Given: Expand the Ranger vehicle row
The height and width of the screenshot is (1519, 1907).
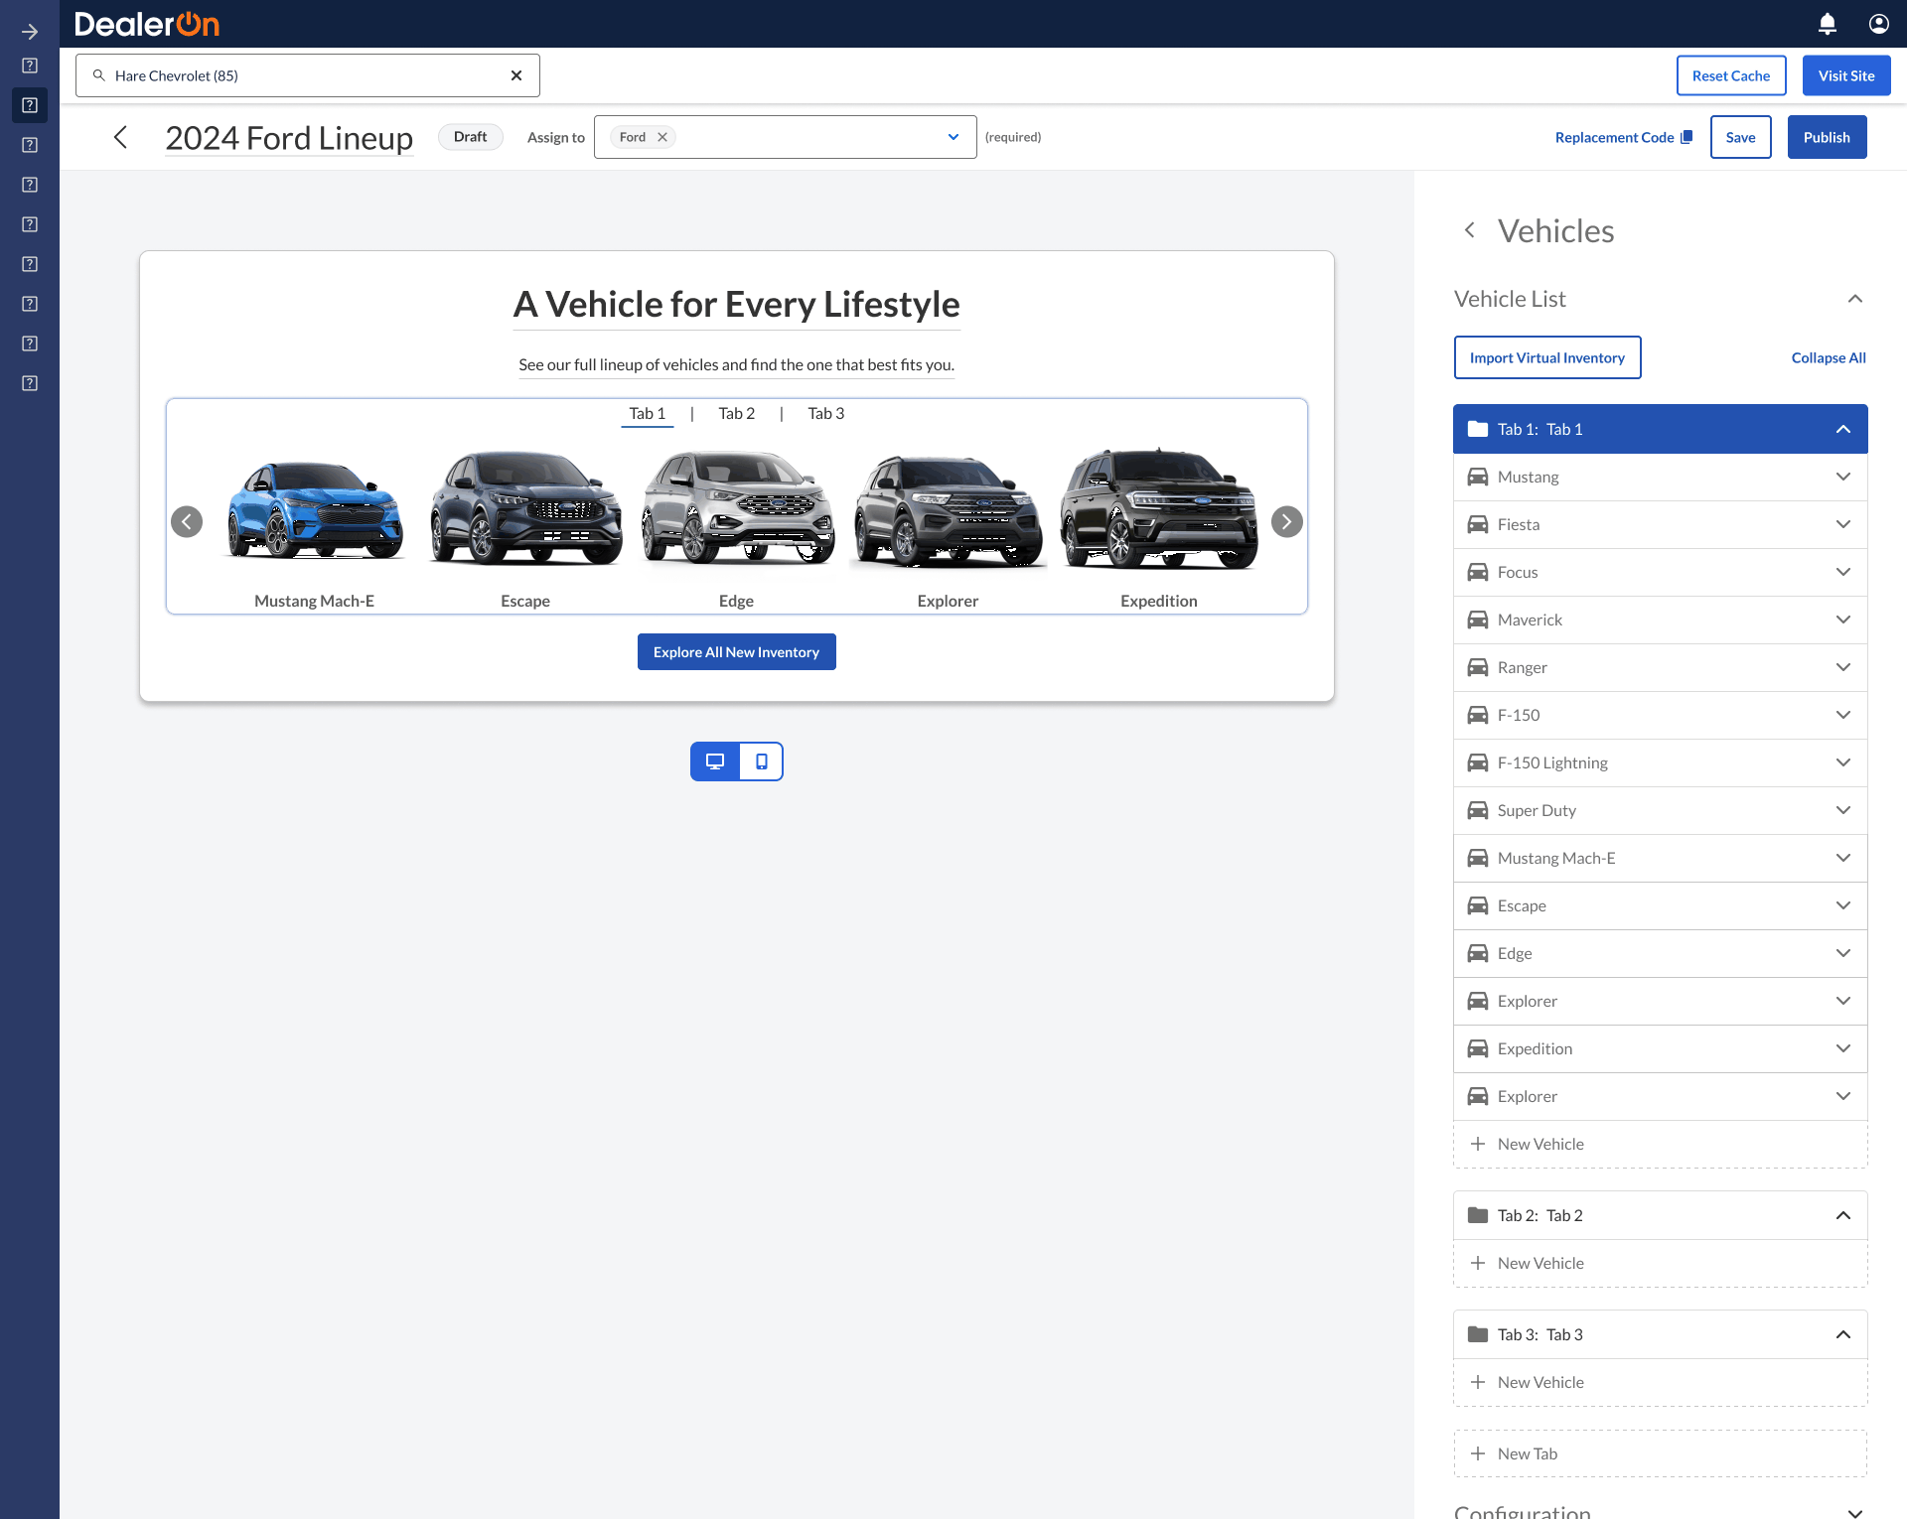Looking at the screenshot, I should tap(1843, 667).
